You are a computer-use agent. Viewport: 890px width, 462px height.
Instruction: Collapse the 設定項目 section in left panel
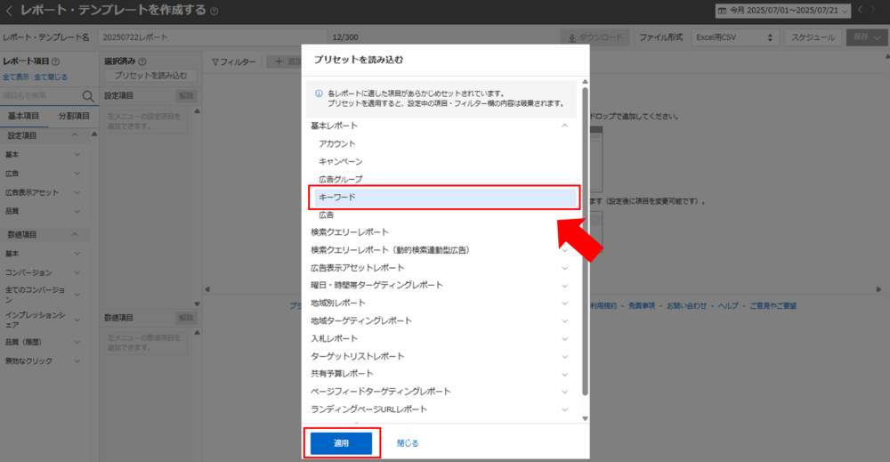tap(75, 135)
